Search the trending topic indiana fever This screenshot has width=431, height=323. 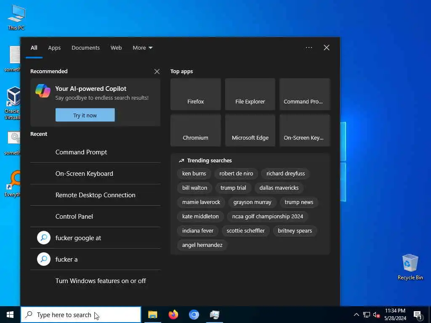(x=198, y=231)
